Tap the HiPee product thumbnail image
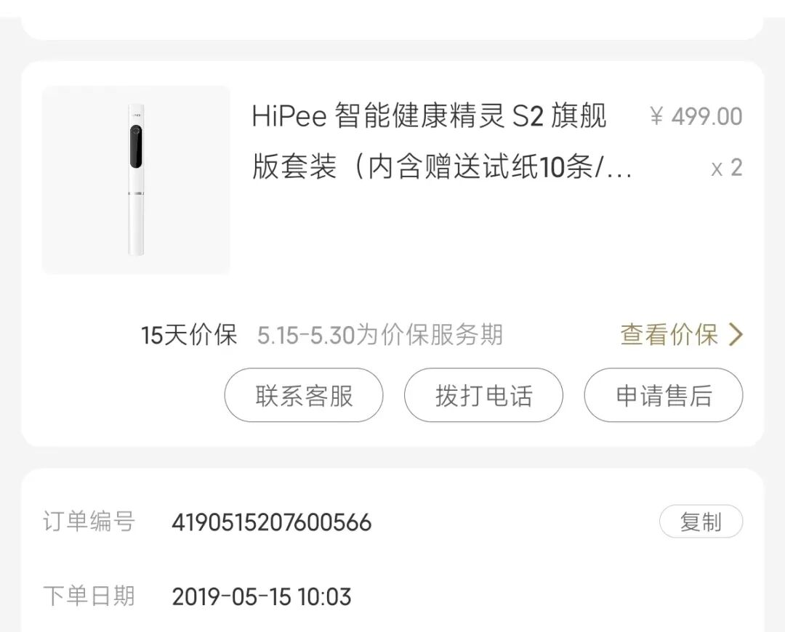Image resolution: width=785 pixels, height=632 pixels. [x=136, y=180]
